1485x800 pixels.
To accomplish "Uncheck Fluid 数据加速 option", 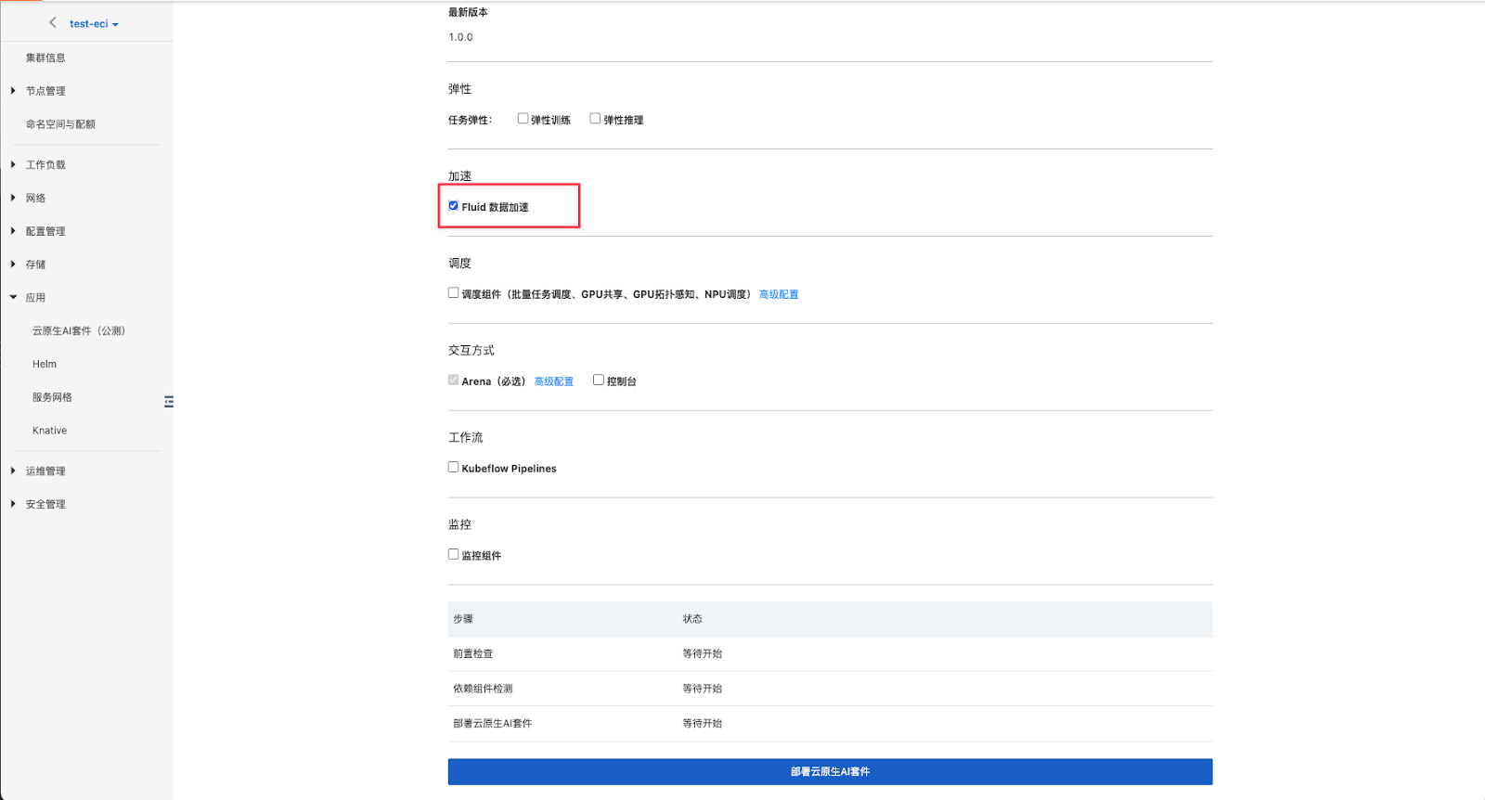I will point(454,206).
